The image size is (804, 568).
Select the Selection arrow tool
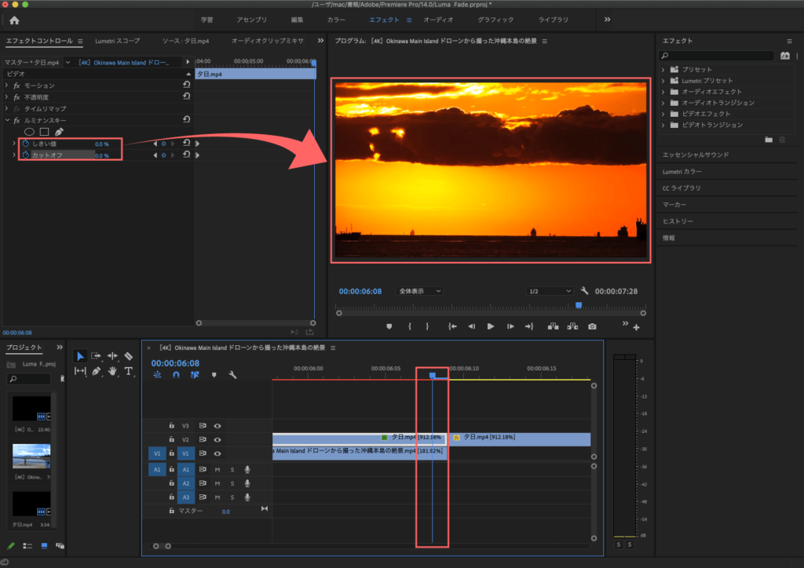click(x=81, y=356)
